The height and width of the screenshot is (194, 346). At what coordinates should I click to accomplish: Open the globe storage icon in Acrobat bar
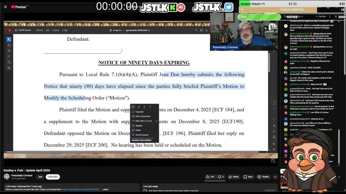[x=111, y=30]
